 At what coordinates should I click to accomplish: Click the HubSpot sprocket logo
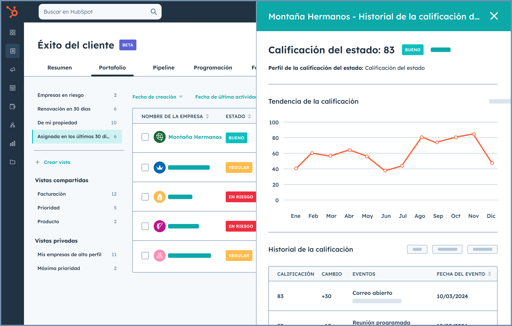click(12, 12)
